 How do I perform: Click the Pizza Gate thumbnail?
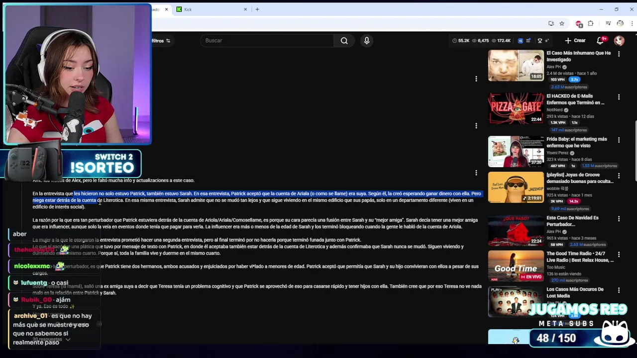(516, 108)
